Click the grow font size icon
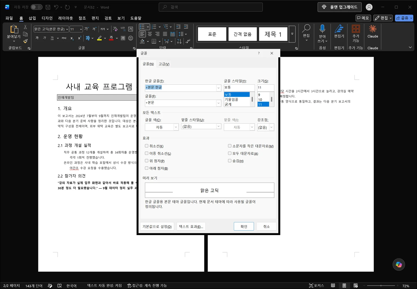 87,29
